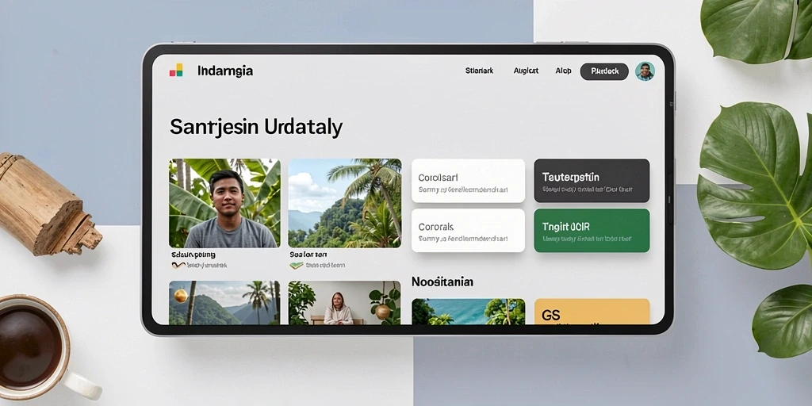This screenshot has width=812, height=406.
Task: Open the Augicat menu item
Action: [526, 71]
